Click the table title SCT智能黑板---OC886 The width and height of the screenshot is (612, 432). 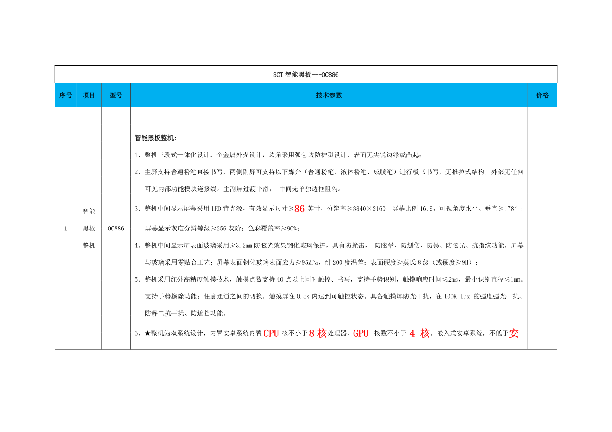tap(306, 74)
